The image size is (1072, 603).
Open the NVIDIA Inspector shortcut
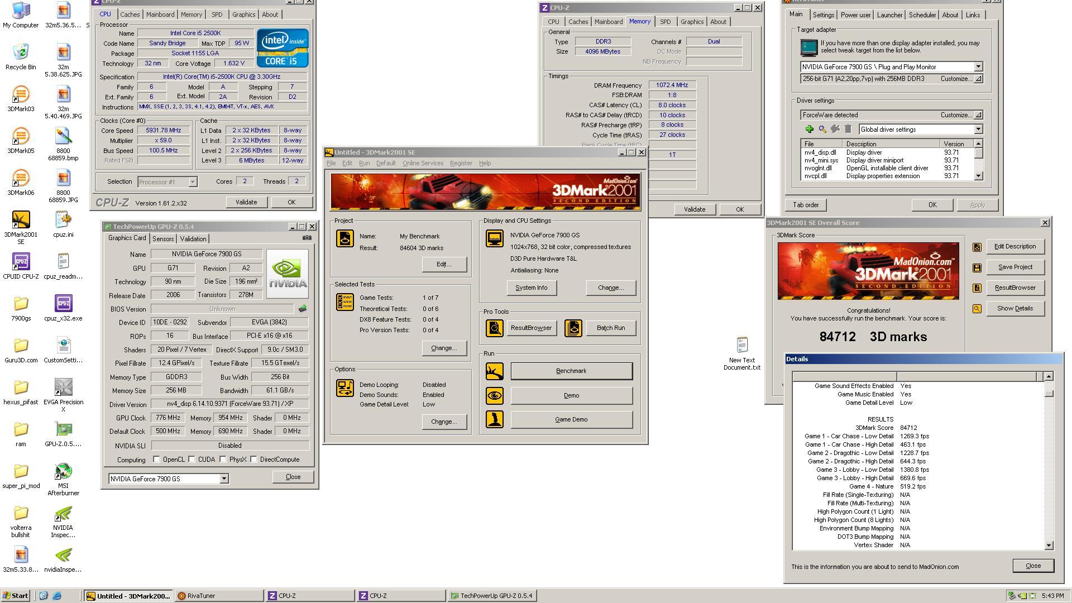click(63, 513)
